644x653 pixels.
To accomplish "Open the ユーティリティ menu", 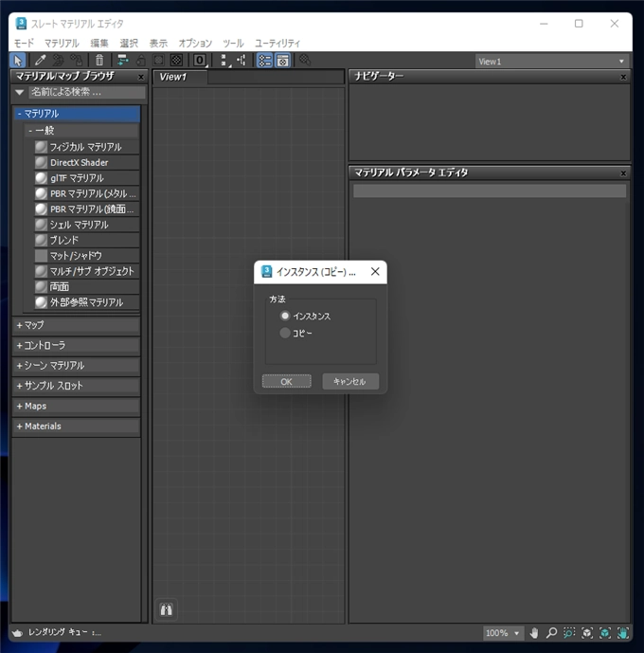I will coord(277,44).
